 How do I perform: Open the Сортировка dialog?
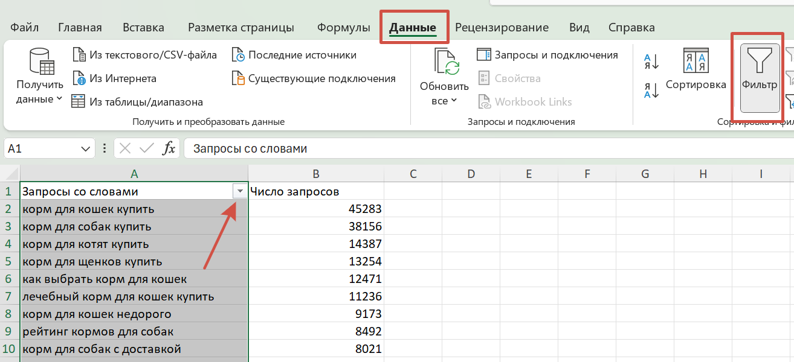point(696,69)
